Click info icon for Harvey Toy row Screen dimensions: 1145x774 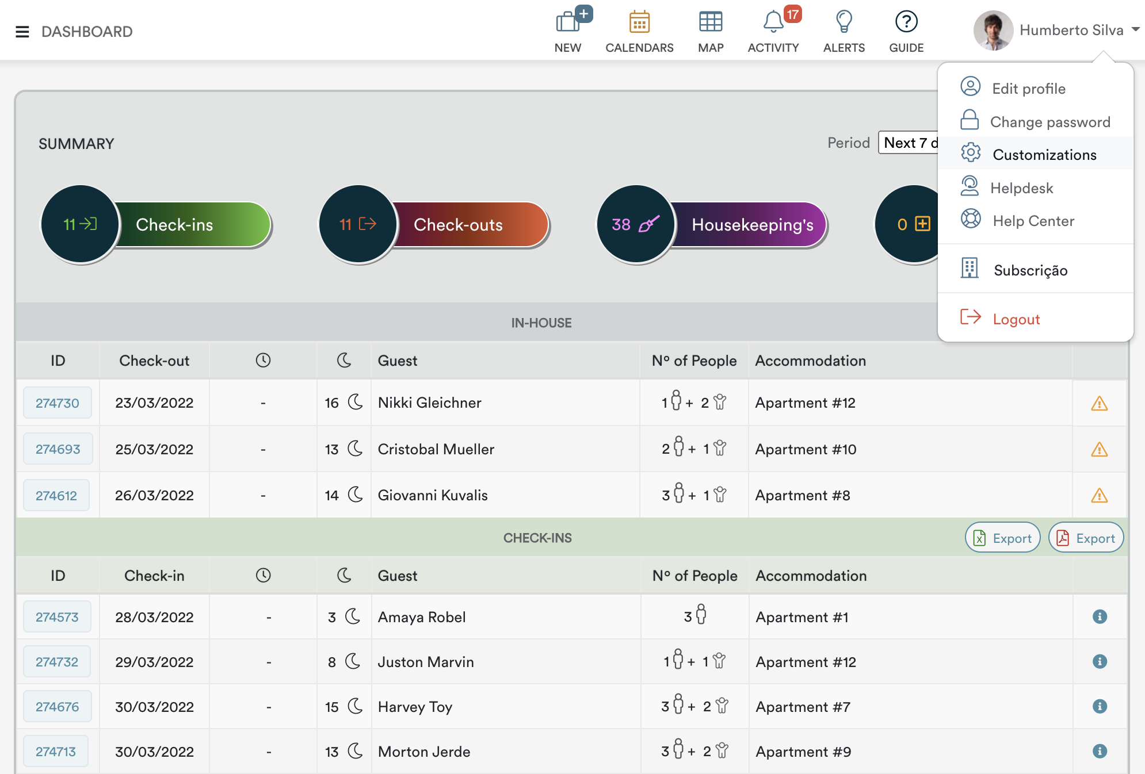1100,706
